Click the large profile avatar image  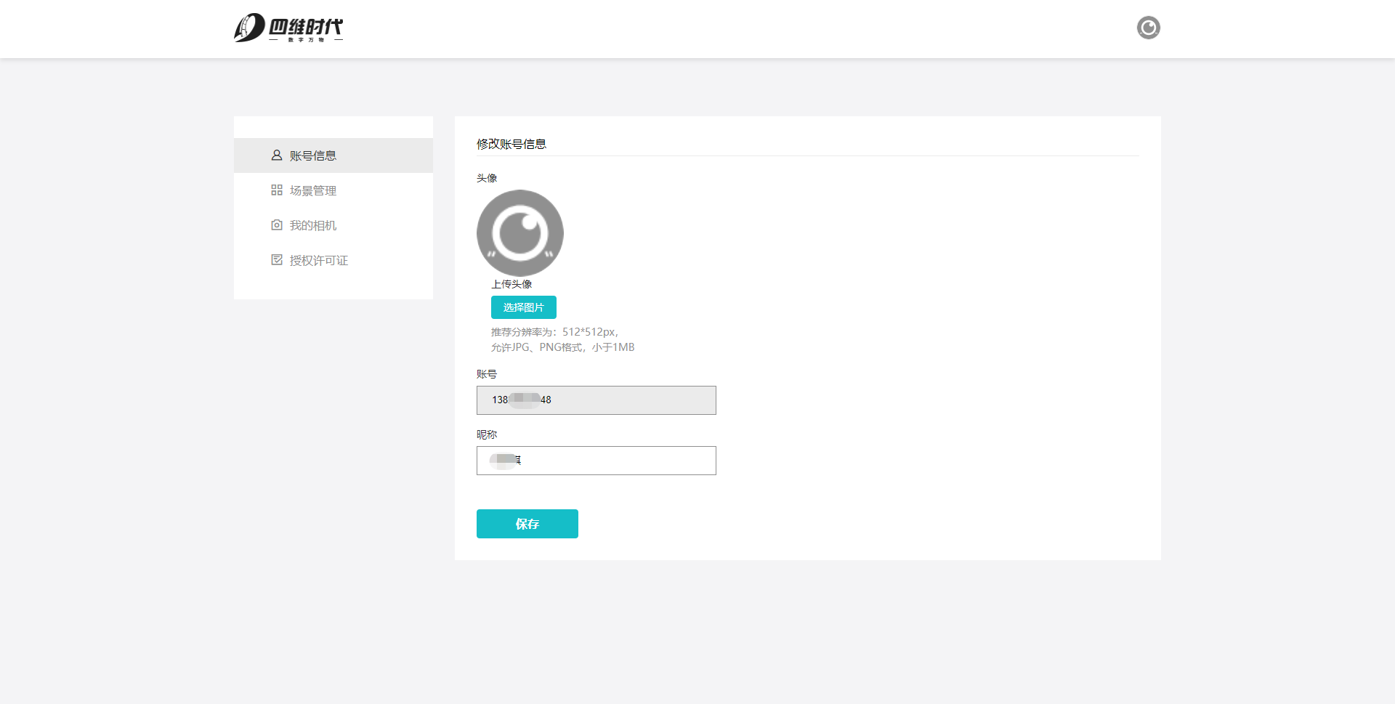click(x=520, y=233)
